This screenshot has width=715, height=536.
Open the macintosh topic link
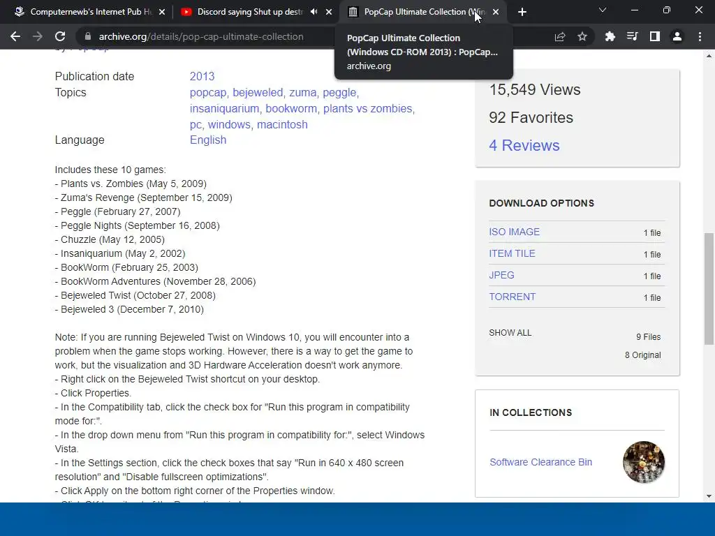[x=282, y=124]
